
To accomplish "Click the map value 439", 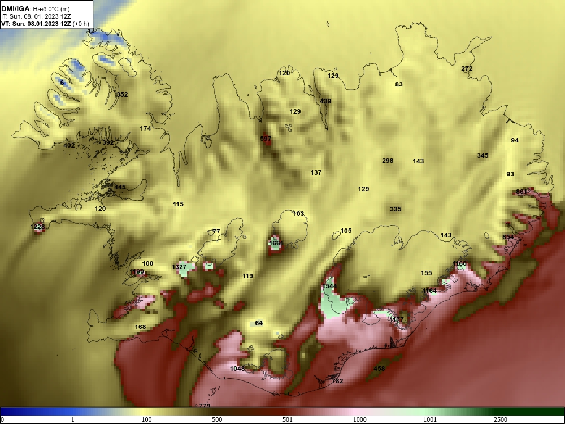I will [x=326, y=101].
